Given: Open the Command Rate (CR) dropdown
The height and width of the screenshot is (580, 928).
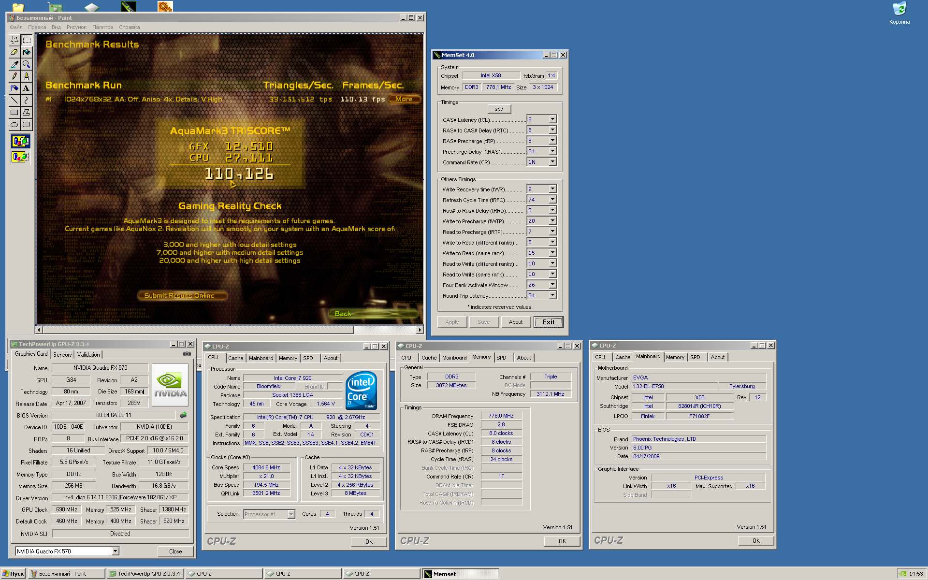Looking at the screenshot, I should pyautogui.click(x=553, y=162).
